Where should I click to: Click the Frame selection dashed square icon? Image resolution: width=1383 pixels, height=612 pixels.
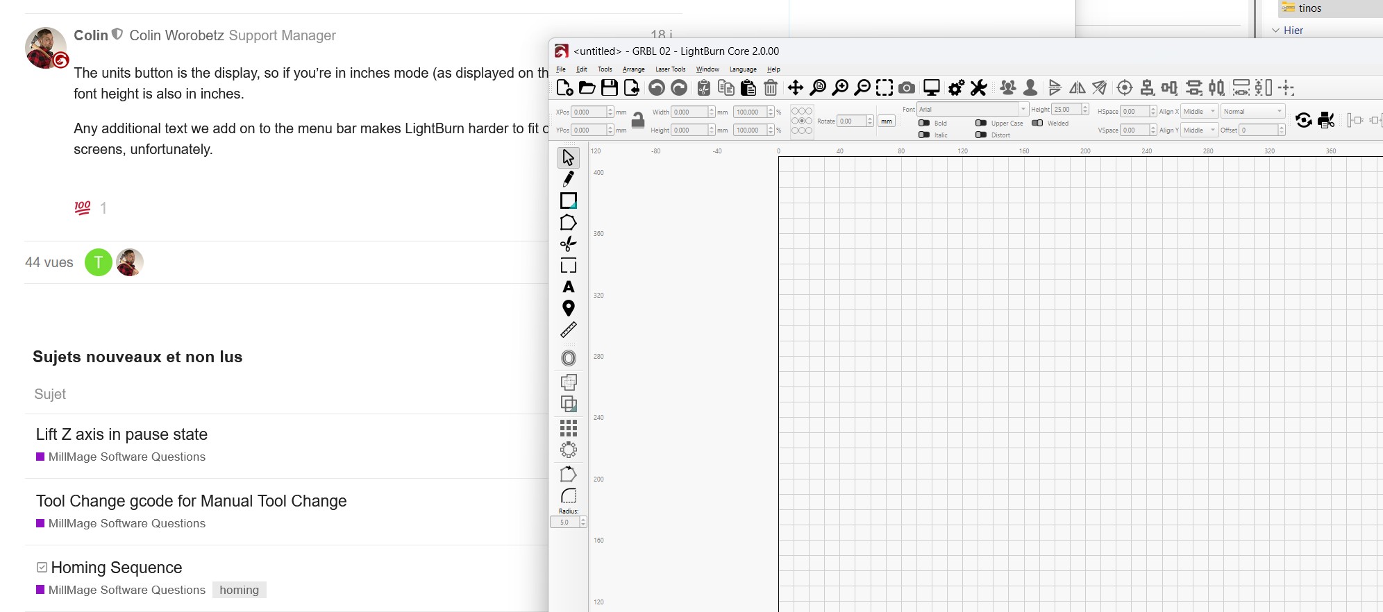tap(885, 87)
